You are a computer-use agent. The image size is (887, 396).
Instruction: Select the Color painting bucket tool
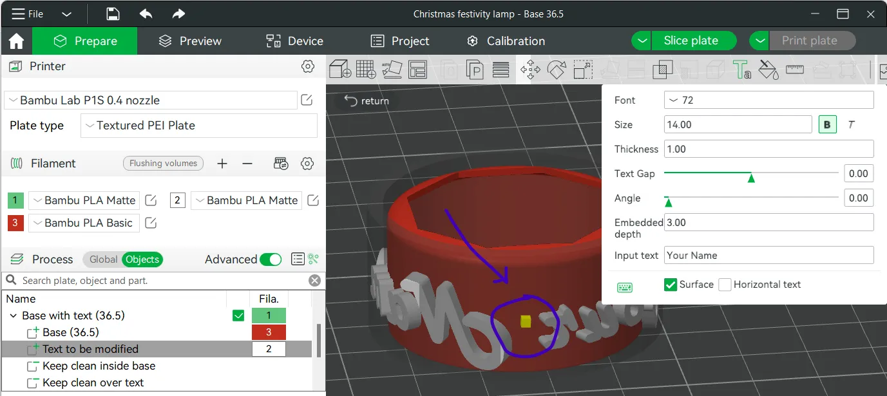click(768, 69)
